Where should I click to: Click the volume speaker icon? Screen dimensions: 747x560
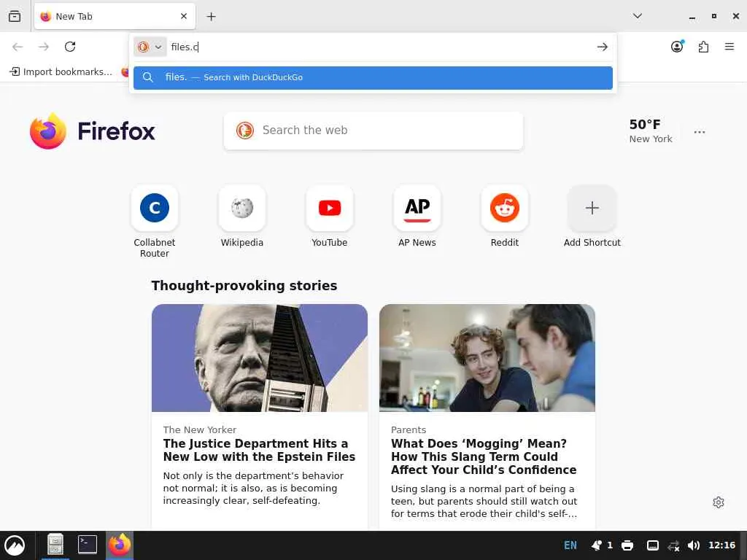694,545
